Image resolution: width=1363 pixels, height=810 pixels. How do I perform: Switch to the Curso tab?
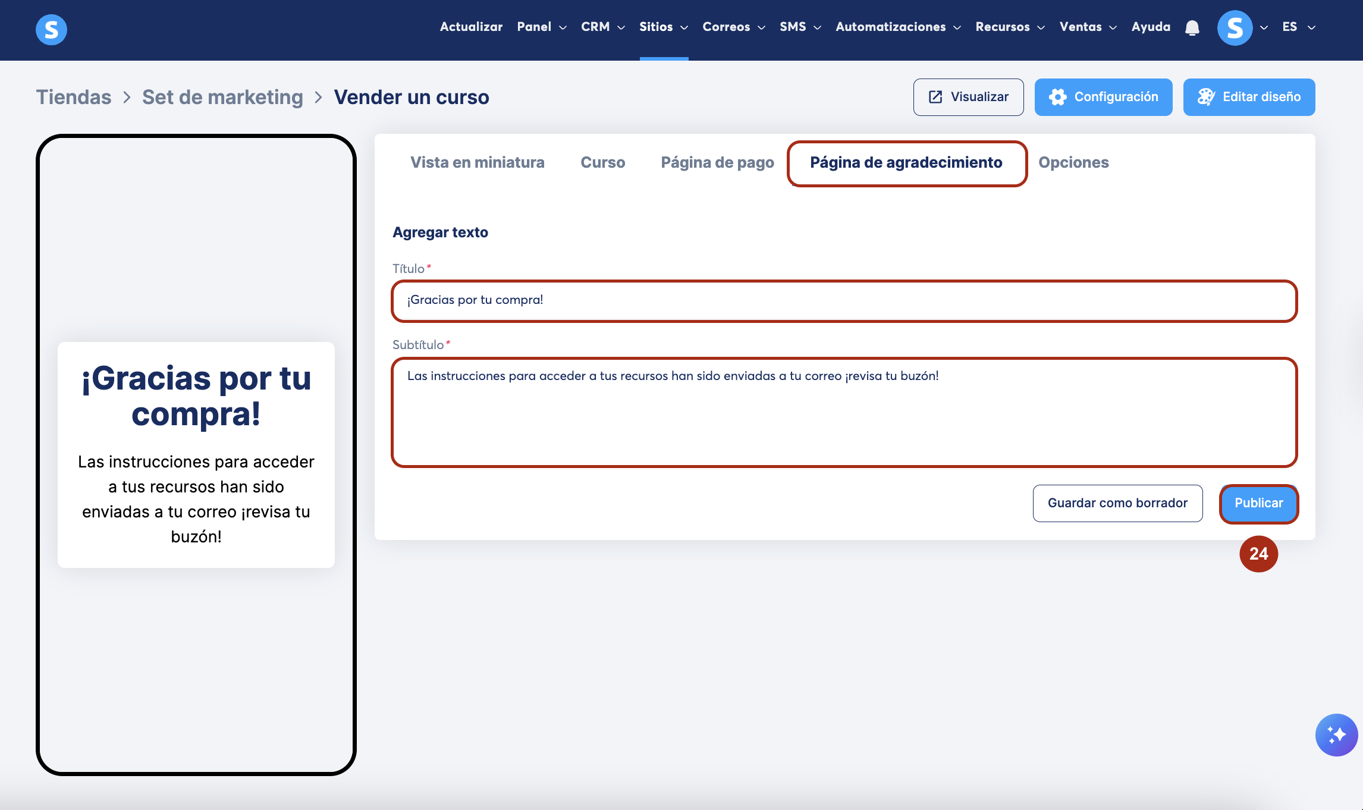(x=602, y=162)
